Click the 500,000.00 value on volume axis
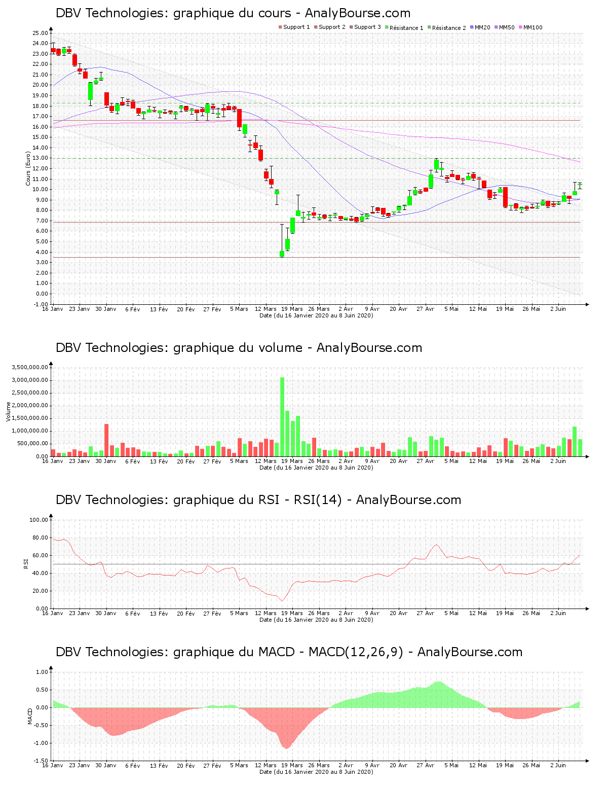The height and width of the screenshot is (786, 608). click(33, 444)
